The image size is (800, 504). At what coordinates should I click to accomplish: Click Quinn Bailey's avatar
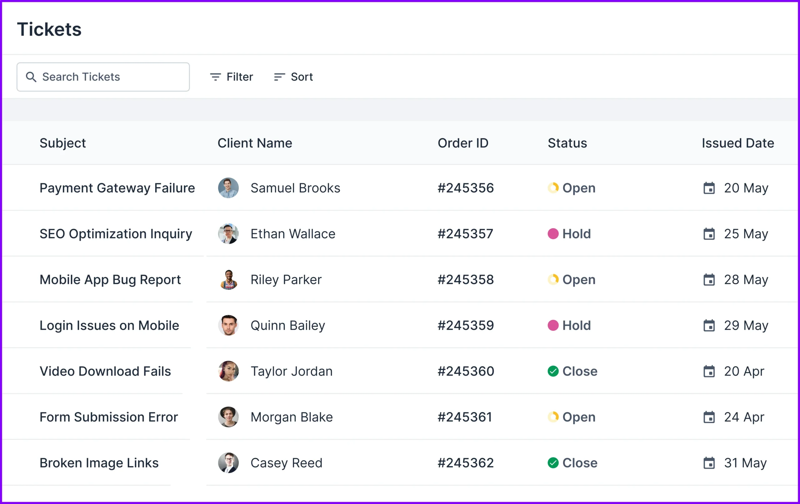(x=228, y=325)
